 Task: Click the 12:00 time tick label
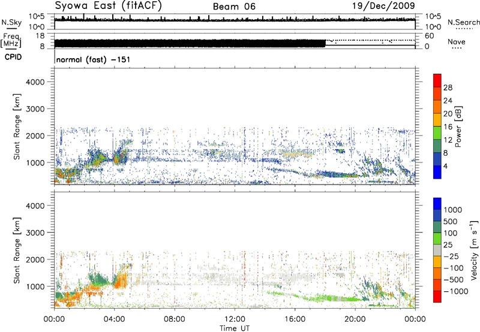(235, 319)
